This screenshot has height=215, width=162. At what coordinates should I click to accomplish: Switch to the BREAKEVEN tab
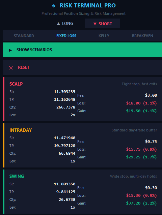coord(142,36)
